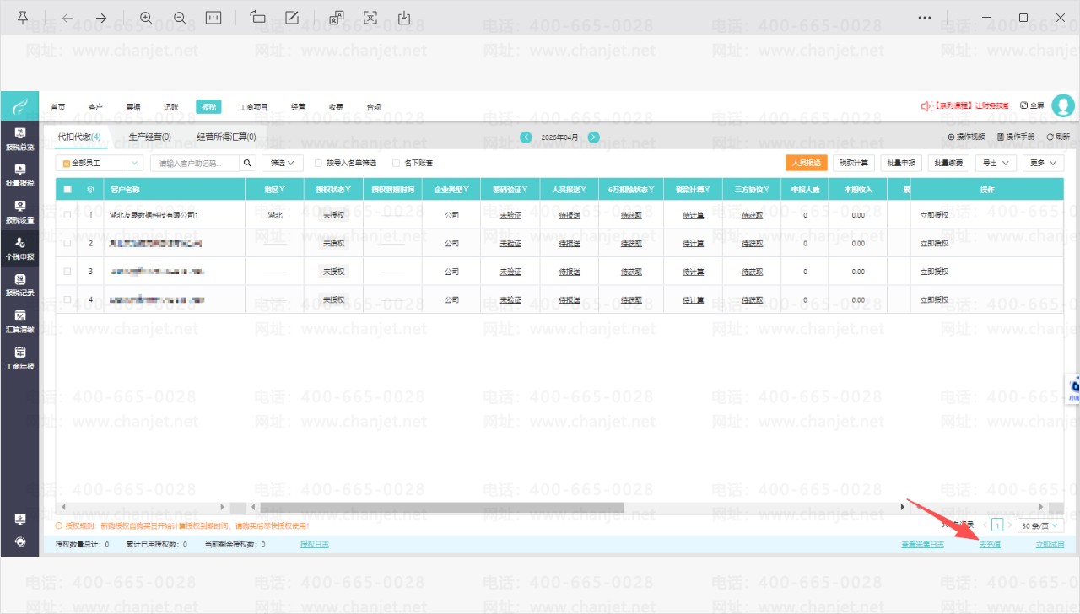This screenshot has width=1080, height=614.
Task: Click the 立即试用 link
Action: click(x=1050, y=545)
